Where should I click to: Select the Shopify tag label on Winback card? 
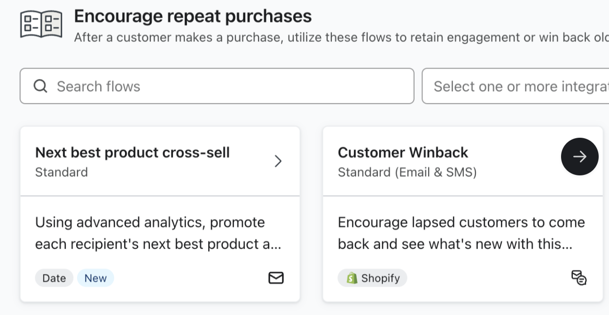(380, 278)
